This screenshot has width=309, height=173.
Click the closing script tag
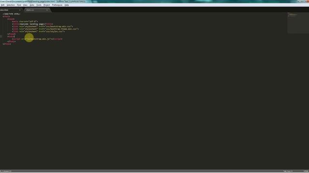tap(57, 39)
